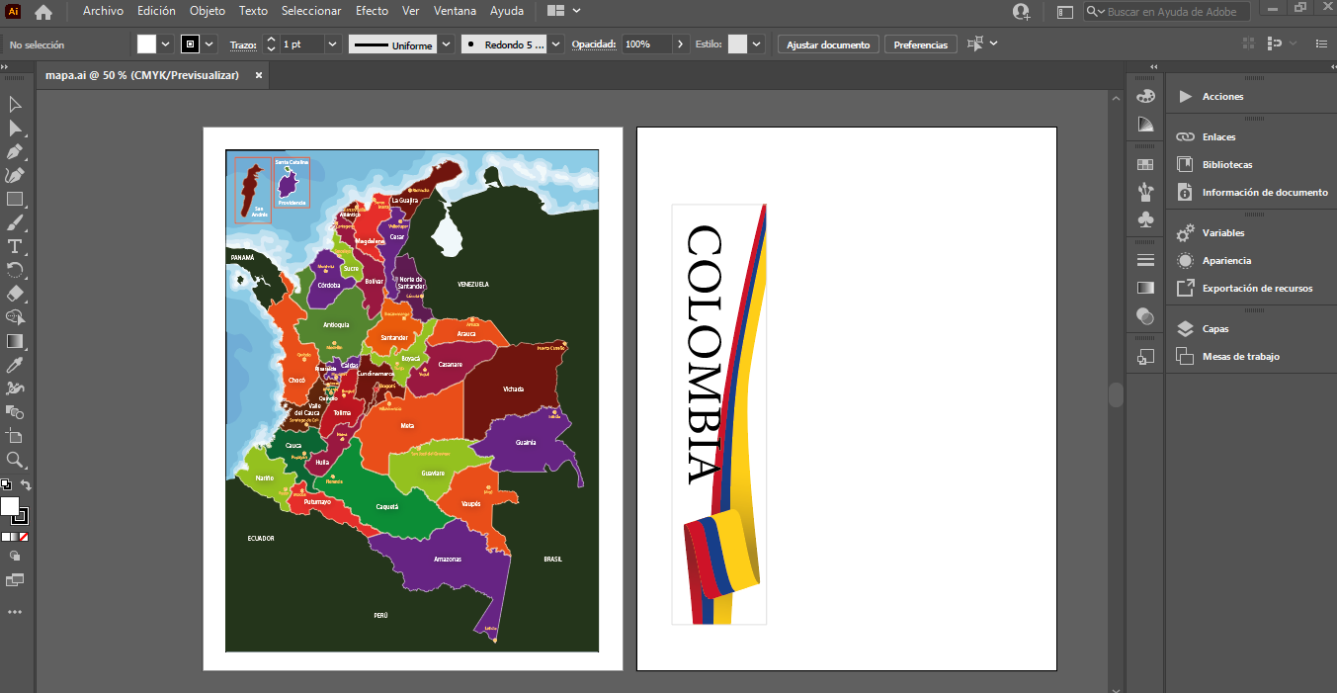Screen dimensions: 1337x693
Task: Select the Pen tool
Action: coord(14,152)
